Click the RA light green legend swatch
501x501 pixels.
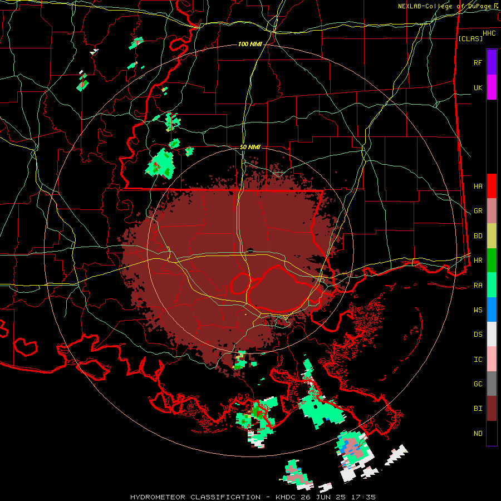click(492, 285)
